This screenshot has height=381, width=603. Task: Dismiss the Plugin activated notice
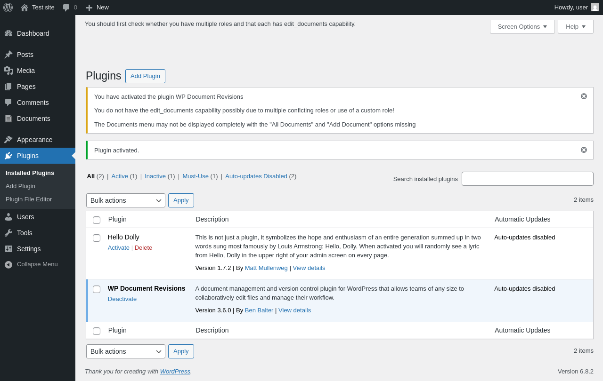tap(584, 150)
